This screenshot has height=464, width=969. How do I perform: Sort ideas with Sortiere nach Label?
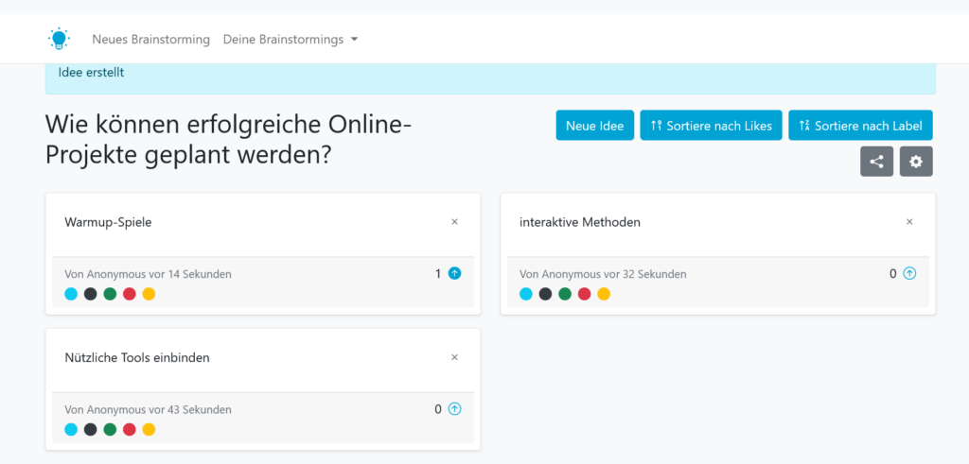pyautogui.click(x=860, y=126)
